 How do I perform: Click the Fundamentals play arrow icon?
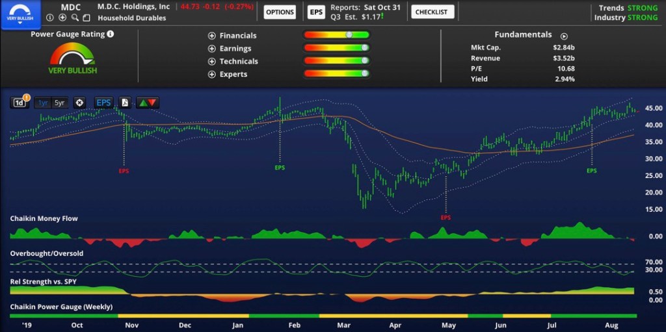point(564,36)
